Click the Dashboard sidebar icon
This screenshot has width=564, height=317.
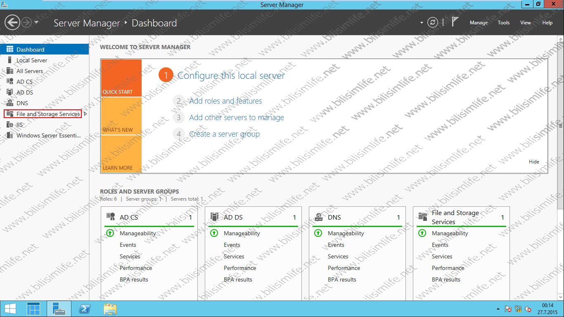(x=10, y=49)
